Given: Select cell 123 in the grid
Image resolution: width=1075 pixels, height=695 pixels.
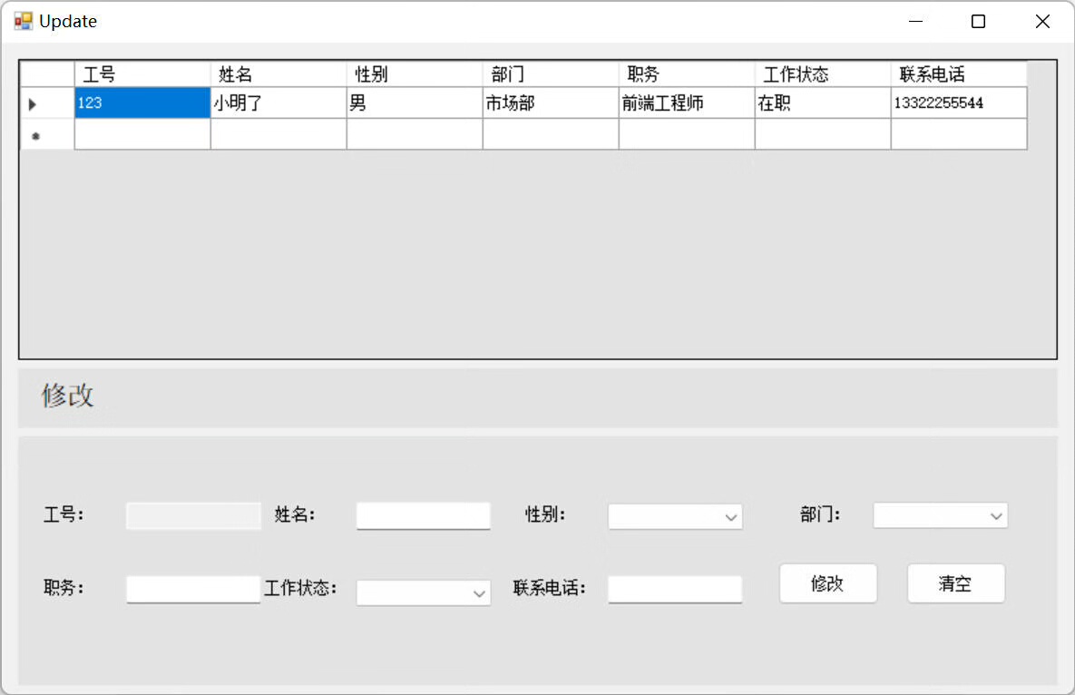Looking at the screenshot, I should 142,103.
